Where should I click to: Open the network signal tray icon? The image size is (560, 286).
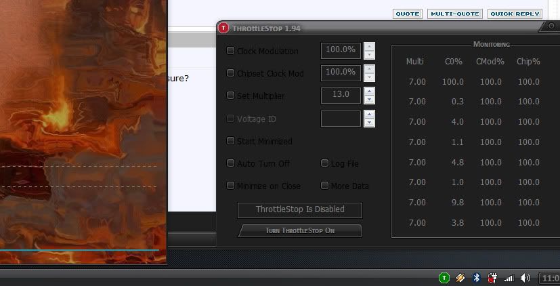(509, 278)
